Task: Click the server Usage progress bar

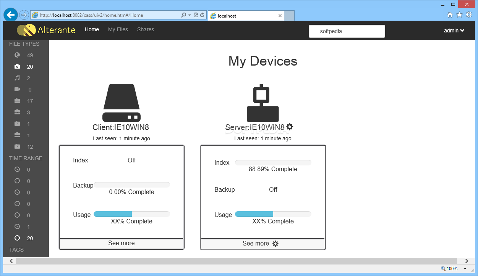Action: click(x=273, y=214)
